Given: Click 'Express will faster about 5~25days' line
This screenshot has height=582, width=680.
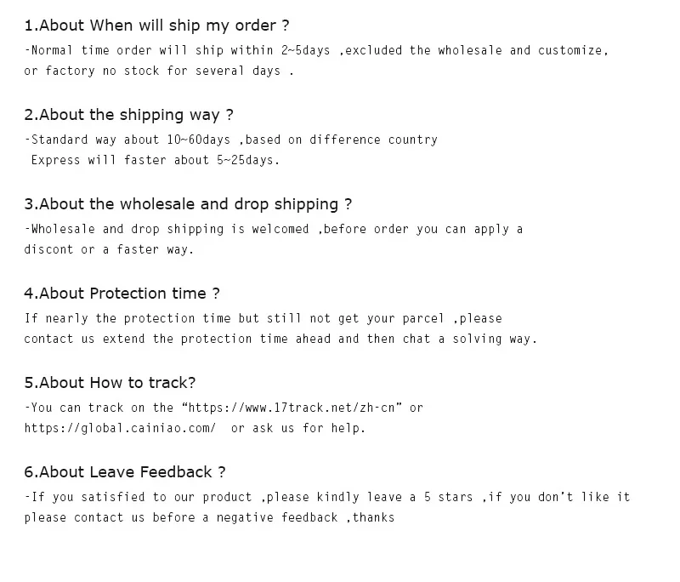Looking at the screenshot, I should [x=155, y=160].
